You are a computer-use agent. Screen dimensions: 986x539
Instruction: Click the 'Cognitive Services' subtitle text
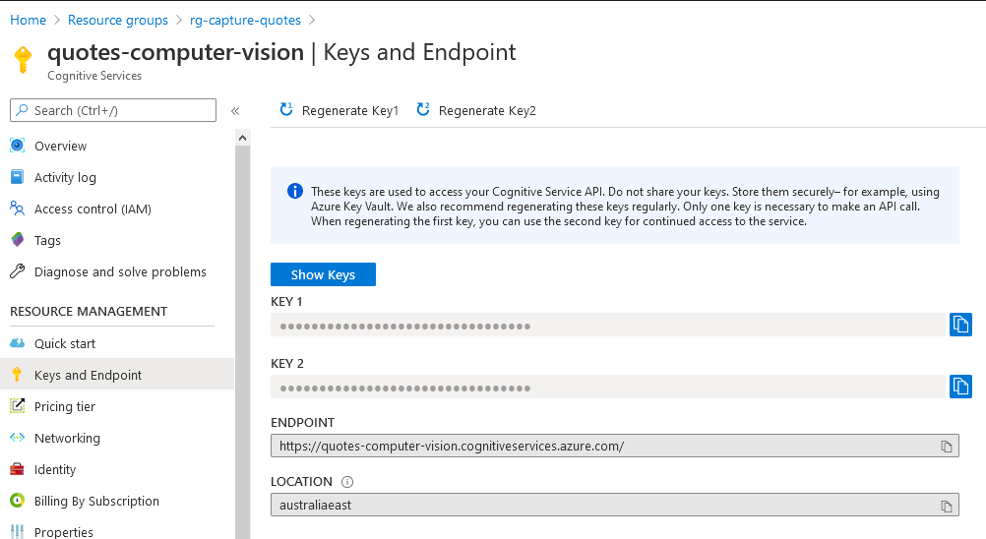[x=94, y=76]
